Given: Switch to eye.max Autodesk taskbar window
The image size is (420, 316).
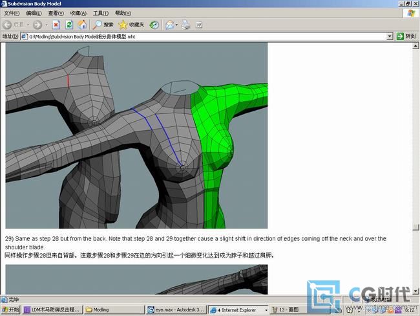Looking at the screenshot, I should [x=176, y=310].
